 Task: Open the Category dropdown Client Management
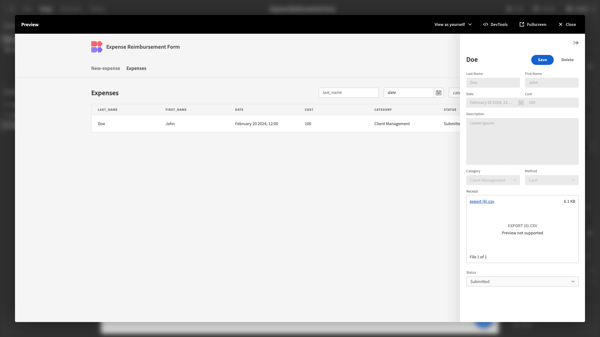[x=493, y=180]
